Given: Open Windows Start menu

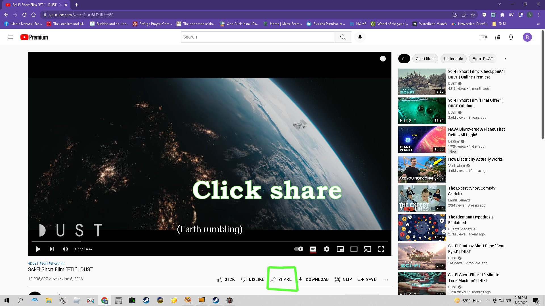Looking at the screenshot, I should 7,300.
